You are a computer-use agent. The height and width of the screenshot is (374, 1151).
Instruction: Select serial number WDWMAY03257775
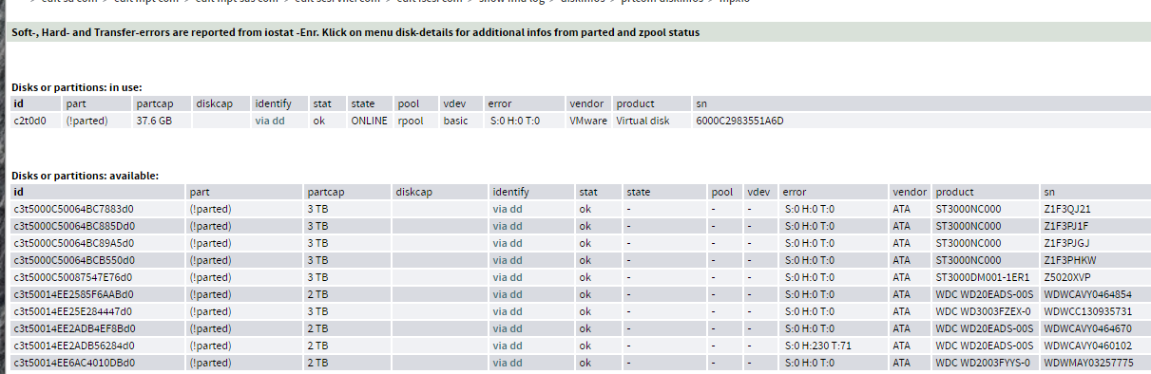(1088, 363)
